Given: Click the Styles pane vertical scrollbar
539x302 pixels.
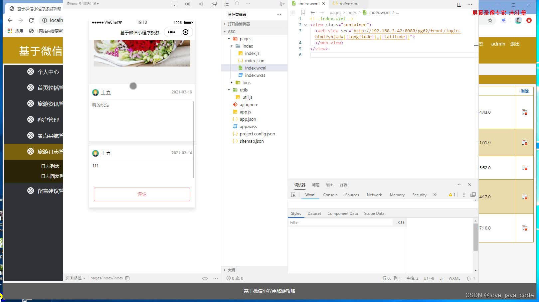Looking at the screenshot, I should (475, 237).
